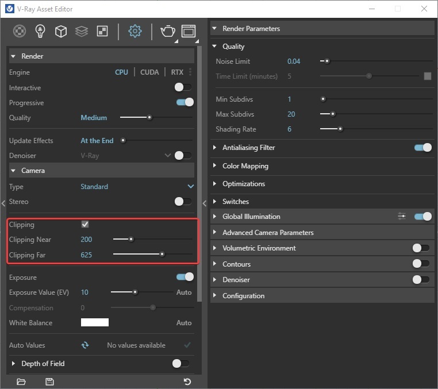Expand the Optimizations rollout
This screenshot has height=389, width=438.
[x=214, y=183]
